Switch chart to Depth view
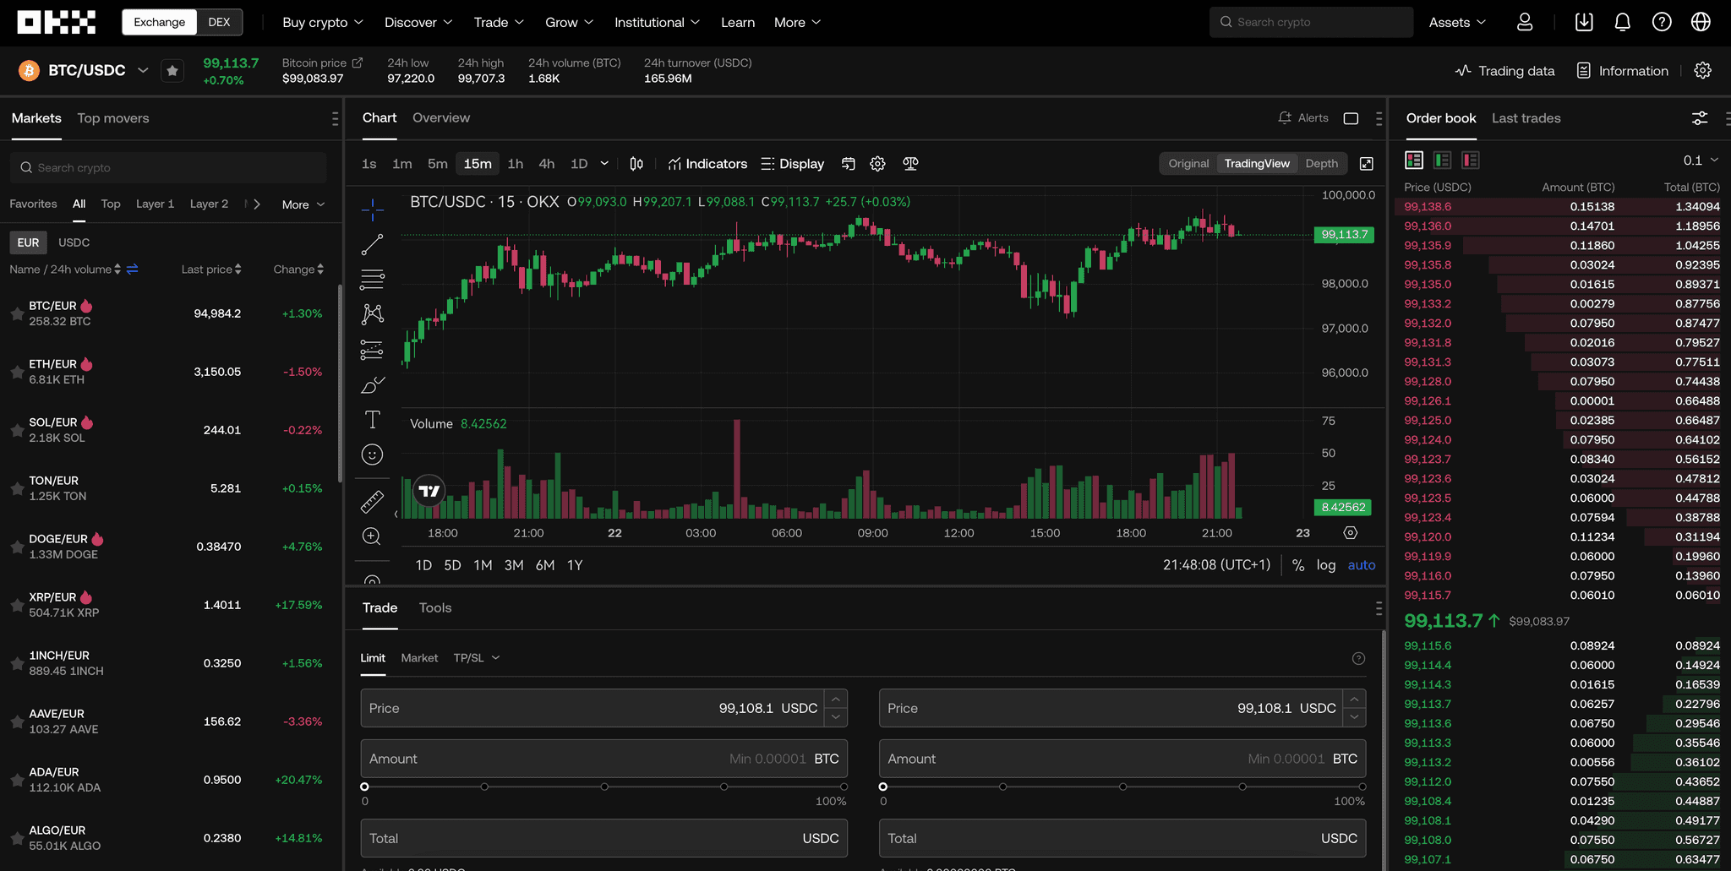 pyautogui.click(x=1321, y=163)
